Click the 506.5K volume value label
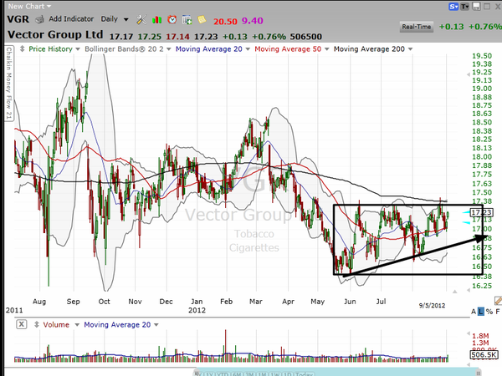The height and width of the screenshot is (376, 502). (x=484, y=354)
